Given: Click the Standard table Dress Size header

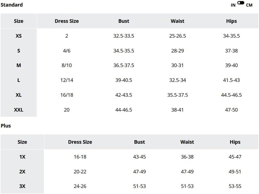Looking at the screenshot, I should [67, 21].
